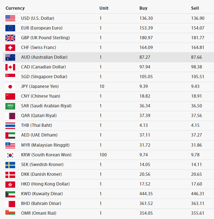
Task: Select the Canadian maple leaf flag
Action: click(10, 67)
